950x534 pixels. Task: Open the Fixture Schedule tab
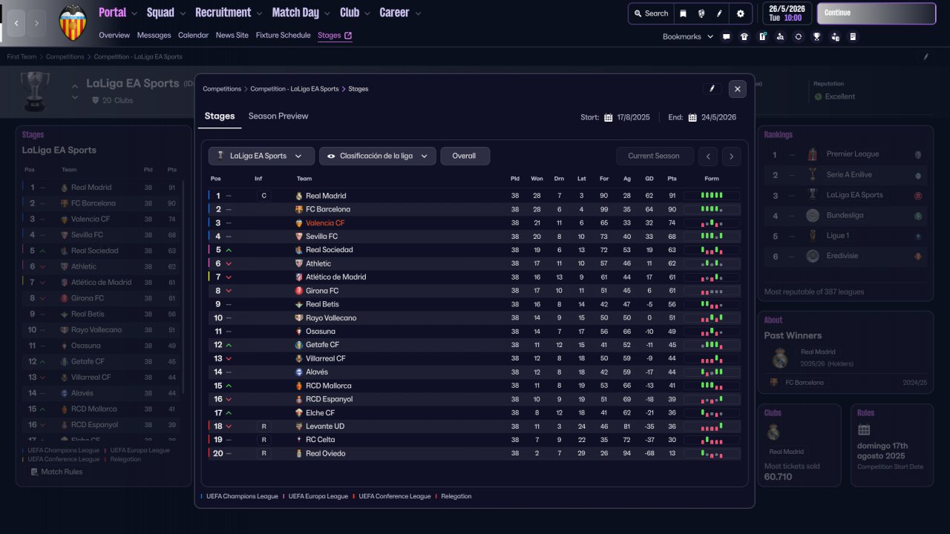tap(284, 36)
